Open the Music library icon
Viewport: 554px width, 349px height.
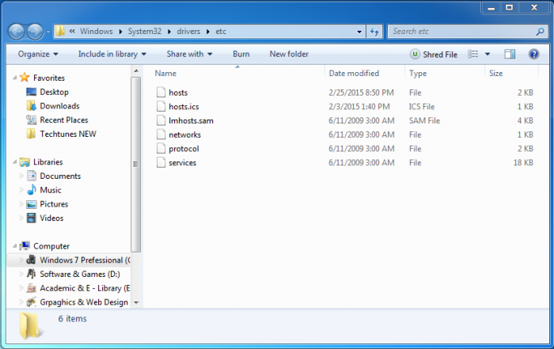point(32,190)
